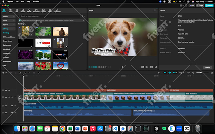Open the Edit menu

click(x=22, y=2)
